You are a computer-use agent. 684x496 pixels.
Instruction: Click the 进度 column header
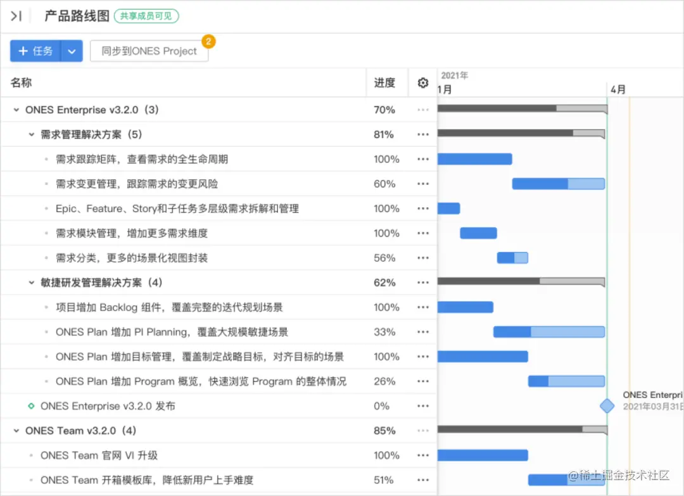pos(384,83)
